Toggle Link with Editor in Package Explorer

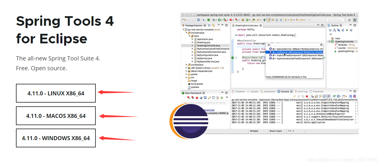[213, 25]
